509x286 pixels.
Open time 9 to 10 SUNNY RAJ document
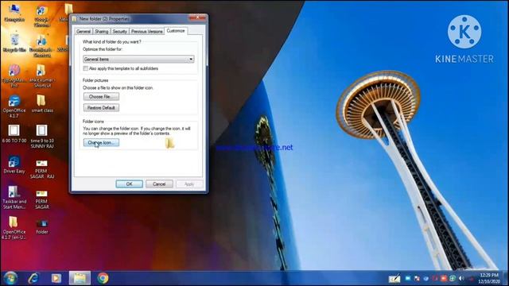click(42, 137)
